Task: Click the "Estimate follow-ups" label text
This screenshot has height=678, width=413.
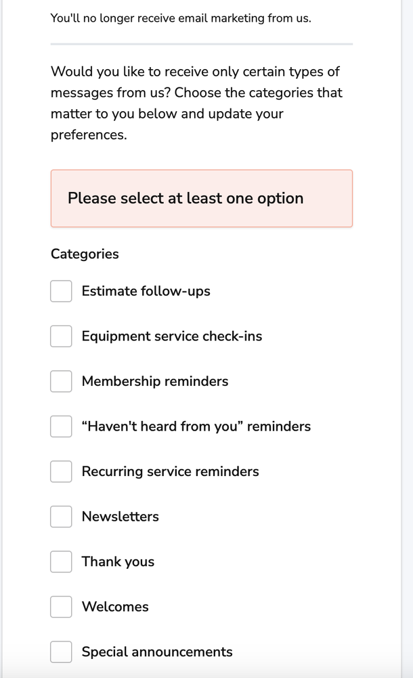Action: tap(146, 291)
